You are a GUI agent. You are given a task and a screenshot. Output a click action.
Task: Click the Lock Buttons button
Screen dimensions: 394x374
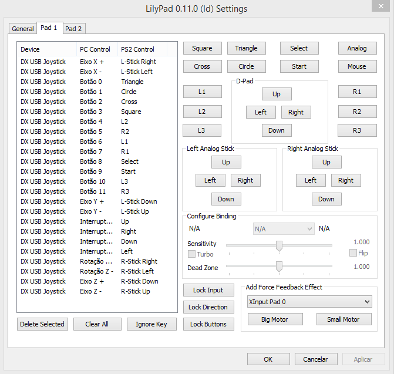coord(208,324)
